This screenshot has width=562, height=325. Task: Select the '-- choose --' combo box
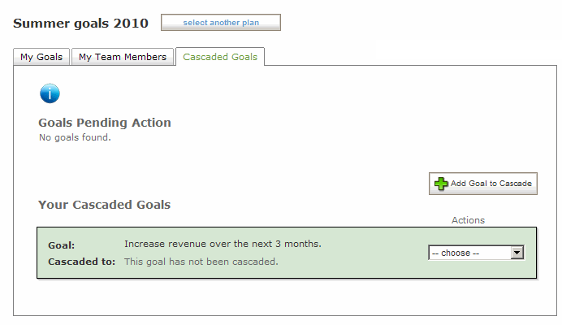pyautogui.click(x=477, y=253)
